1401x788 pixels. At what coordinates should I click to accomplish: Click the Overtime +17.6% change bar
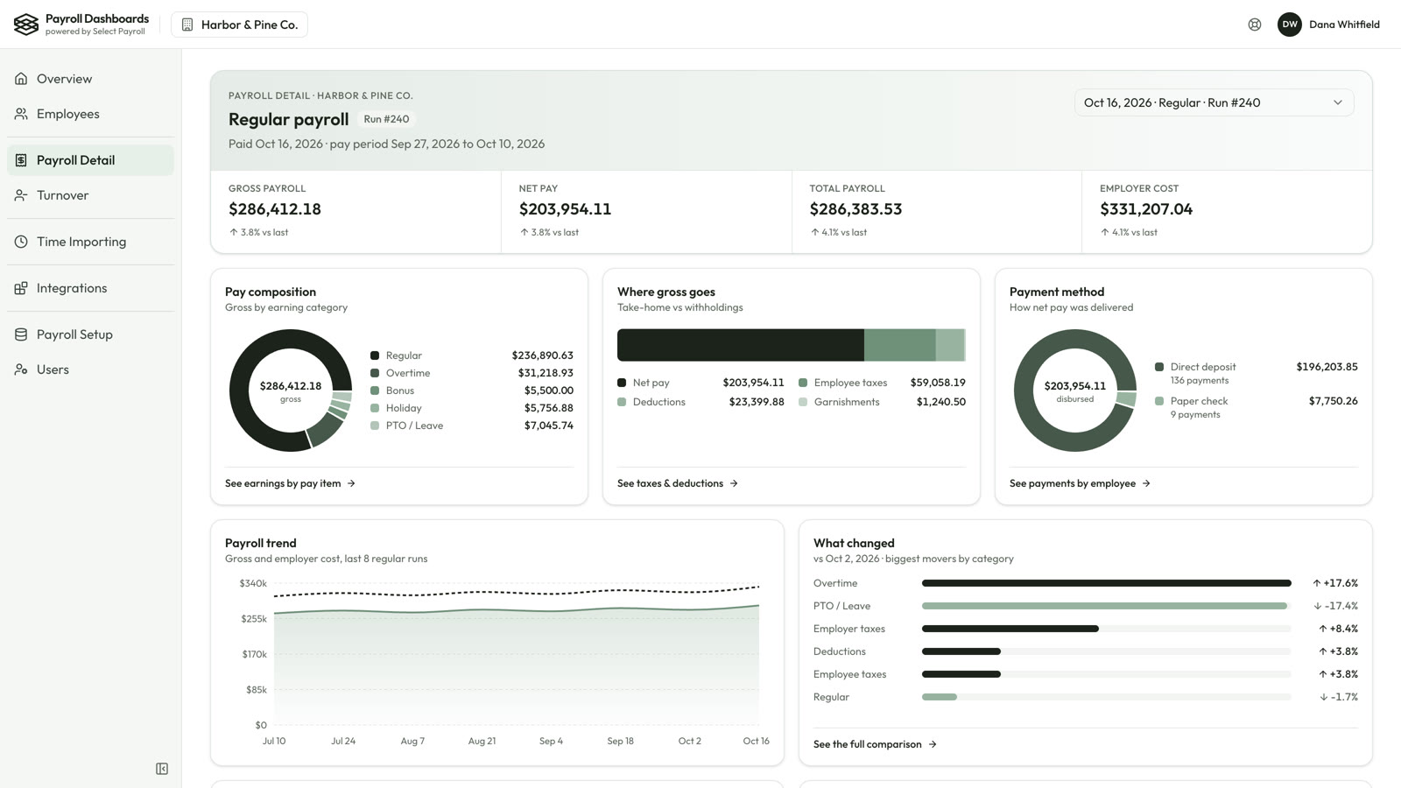(x=1107, y=583)
